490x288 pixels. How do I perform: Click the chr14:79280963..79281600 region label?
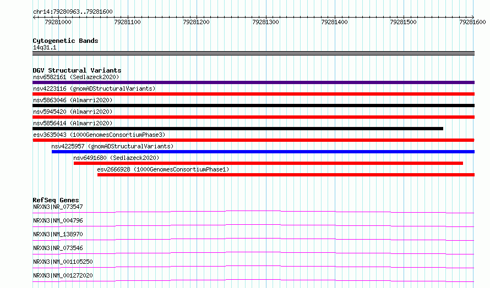pos(73,12)
